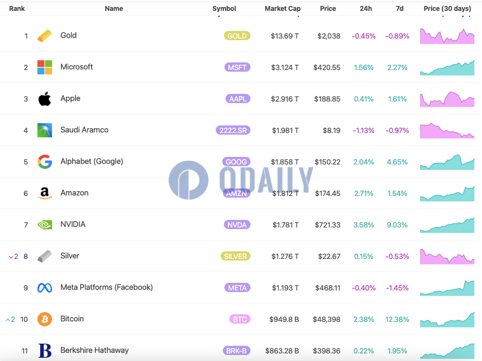Open the Amazon company link
The width and height of the screenshot is (482, 361).
tap(74, 193)
